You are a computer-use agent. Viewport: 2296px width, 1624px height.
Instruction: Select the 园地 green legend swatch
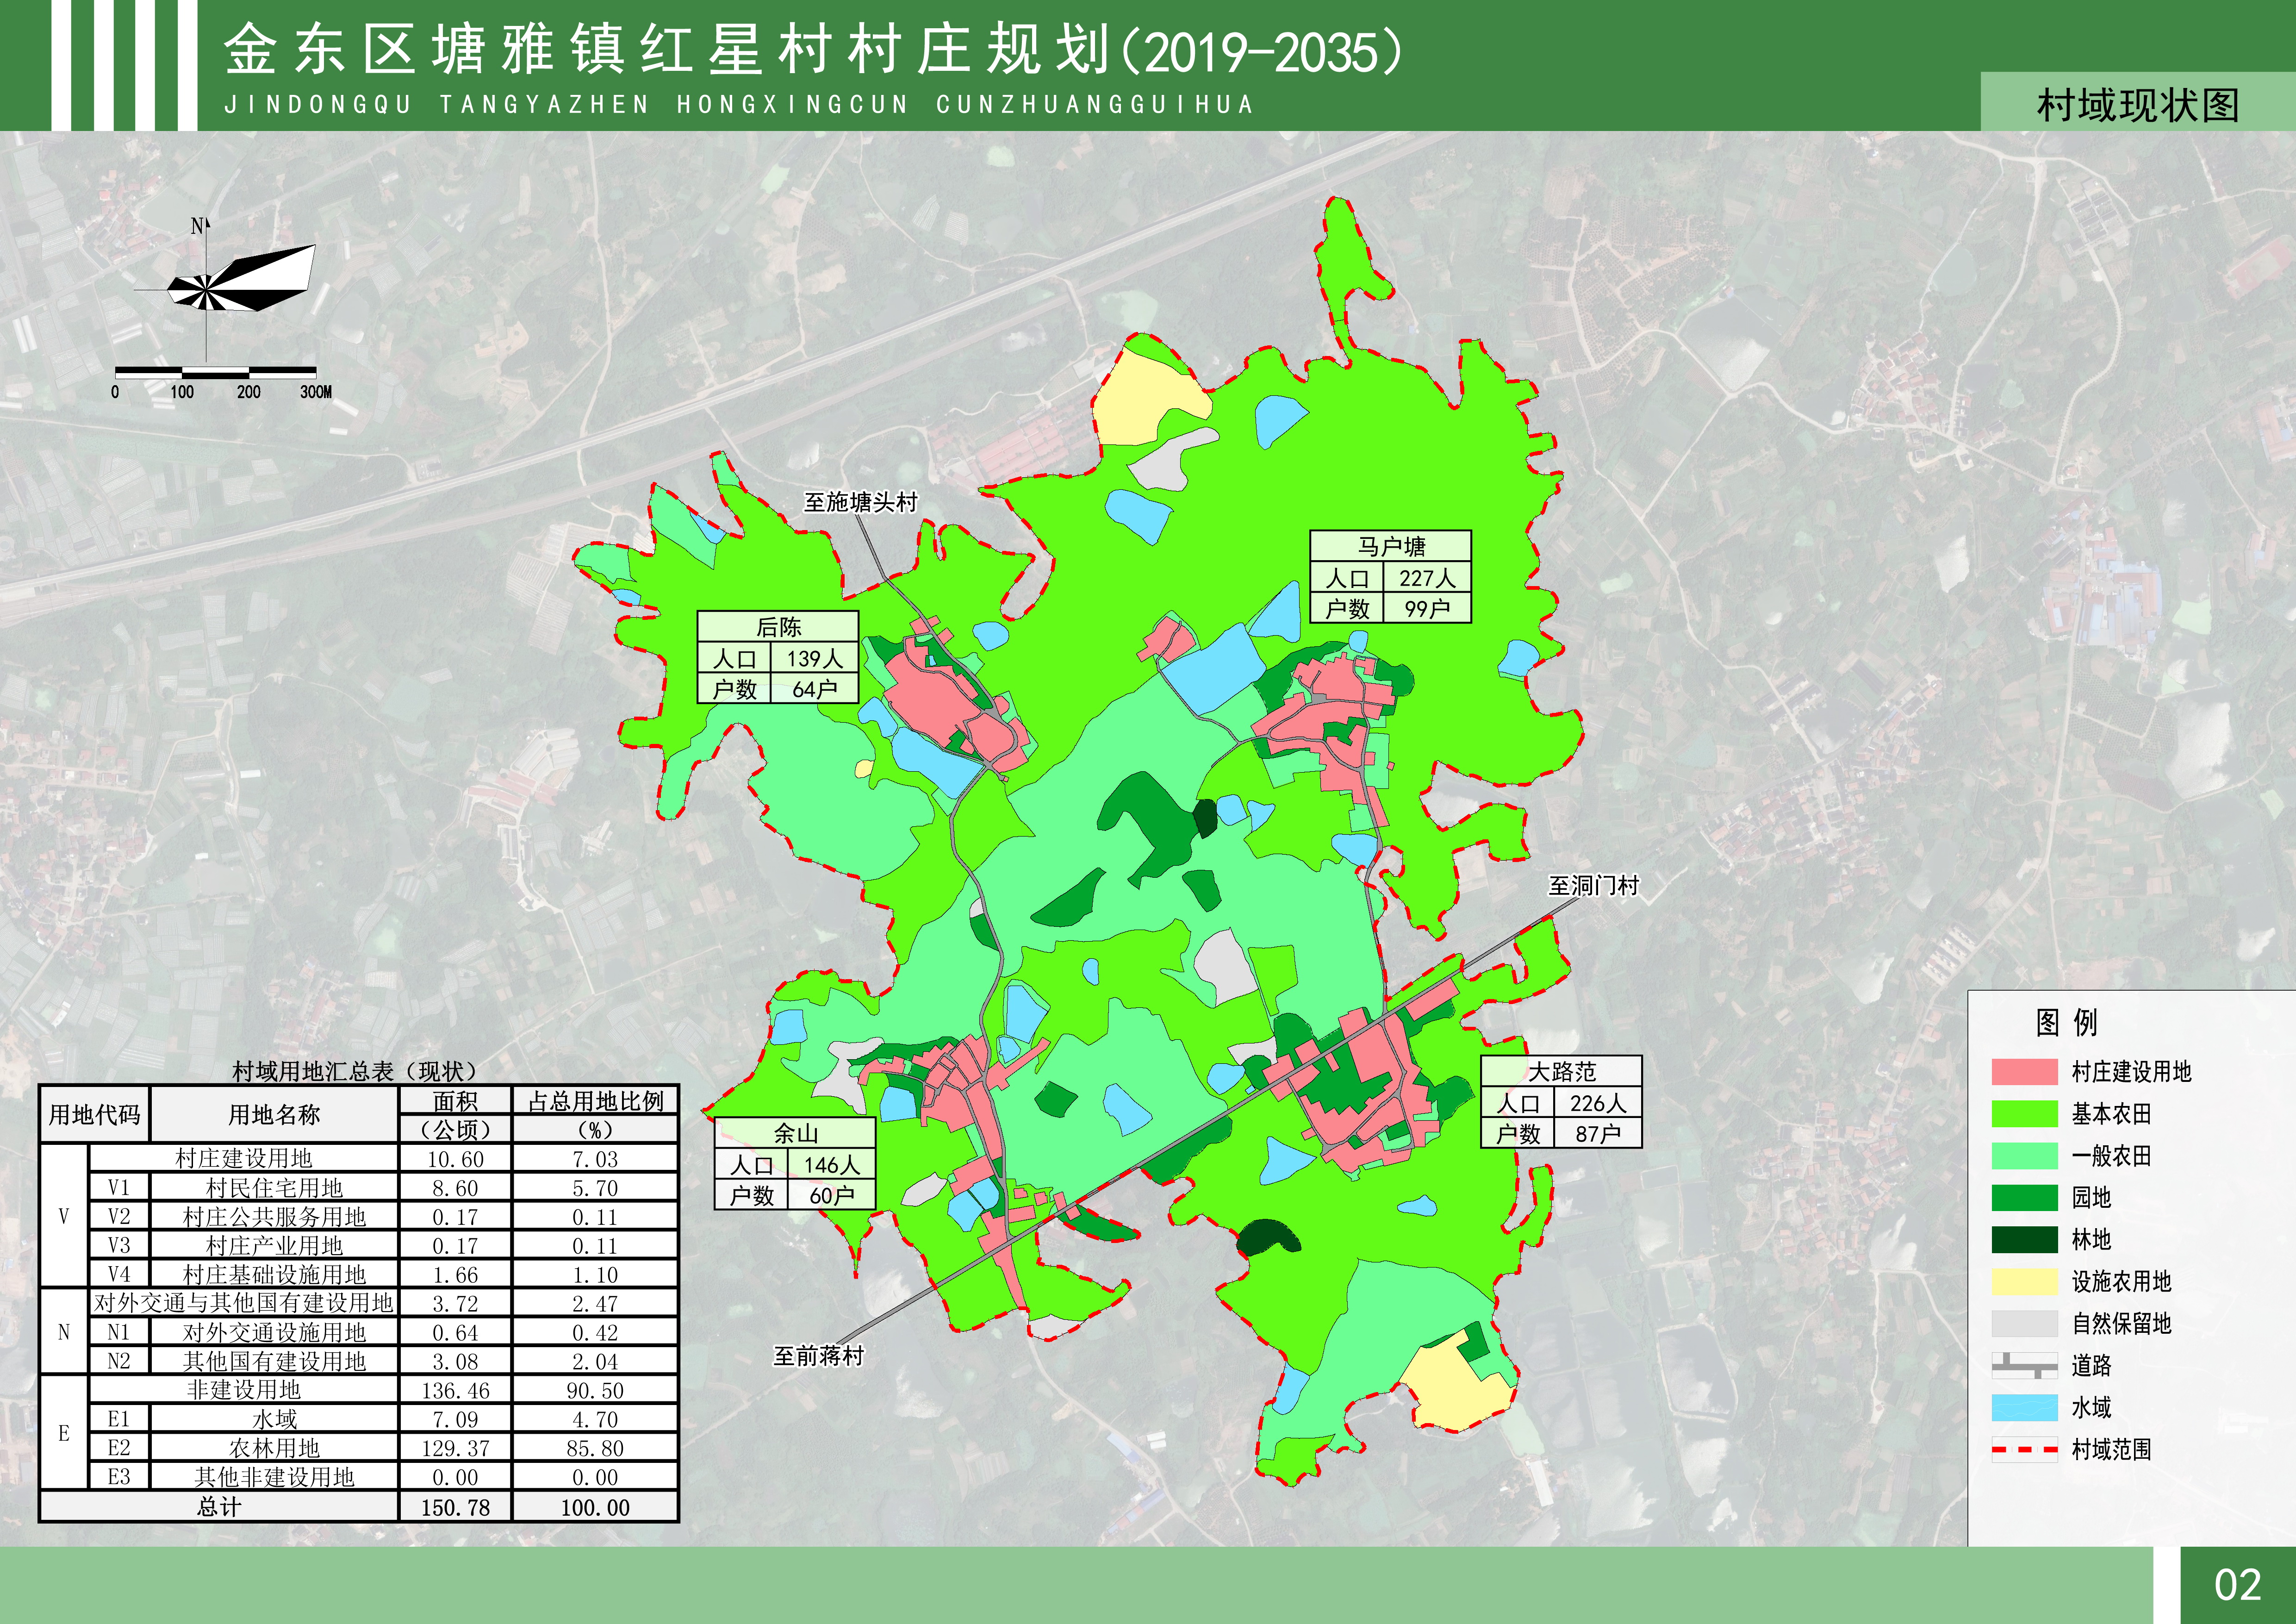click(x=2024, y=1198)
